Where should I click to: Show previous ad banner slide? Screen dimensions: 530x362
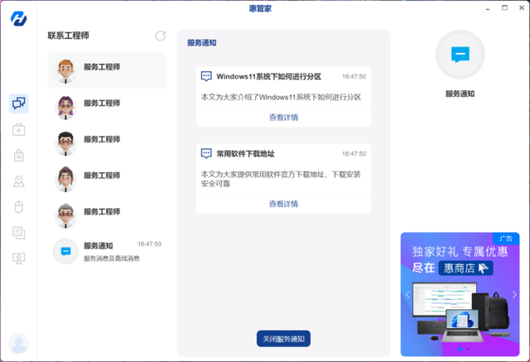(x=407, y=294)
